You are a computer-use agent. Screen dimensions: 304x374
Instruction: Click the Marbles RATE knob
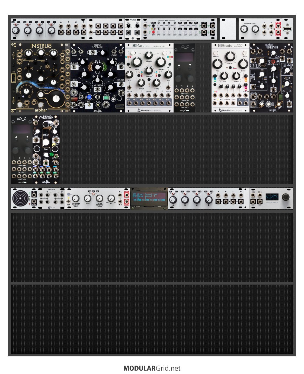137,62
